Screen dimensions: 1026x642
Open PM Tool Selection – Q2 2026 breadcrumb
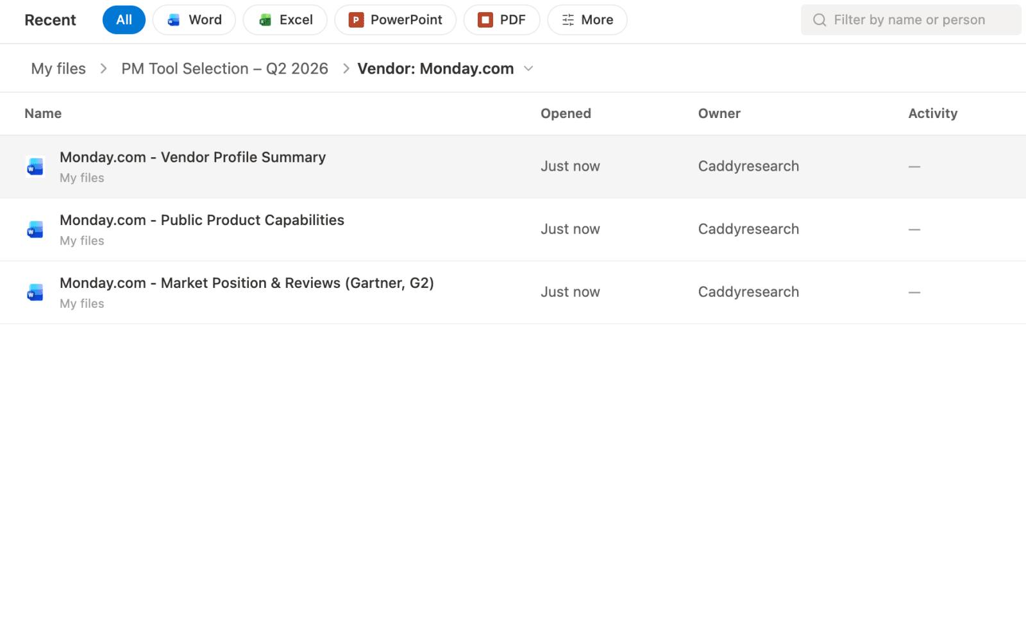click(x=224, y=69)
